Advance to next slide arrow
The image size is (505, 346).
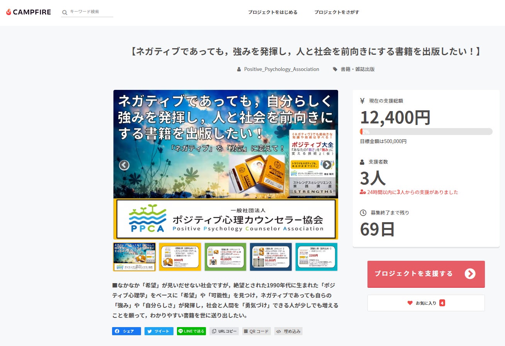pos(327,165)
